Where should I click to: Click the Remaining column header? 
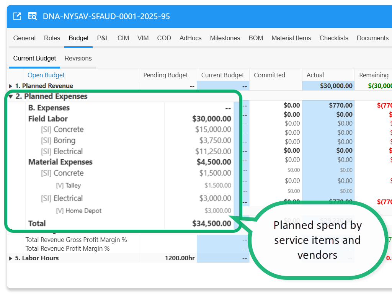click(374, 75)
